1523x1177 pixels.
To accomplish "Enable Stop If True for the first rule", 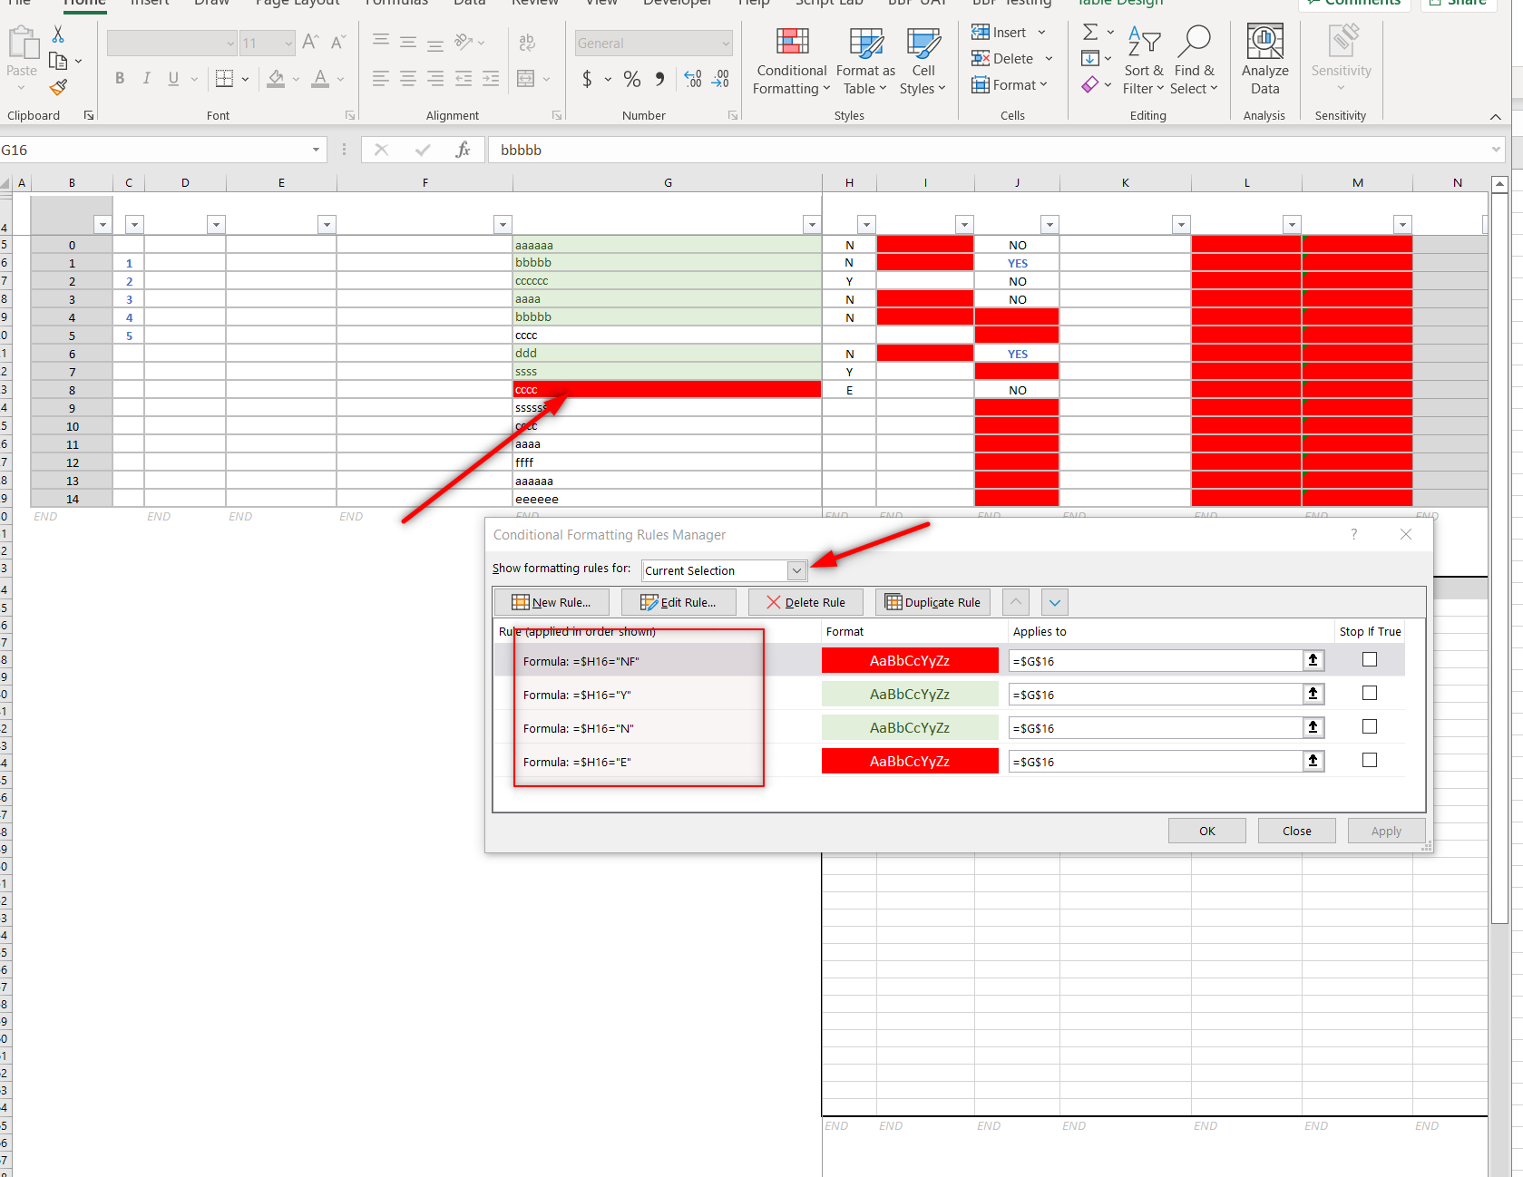I will click(x=1369, y=659).
